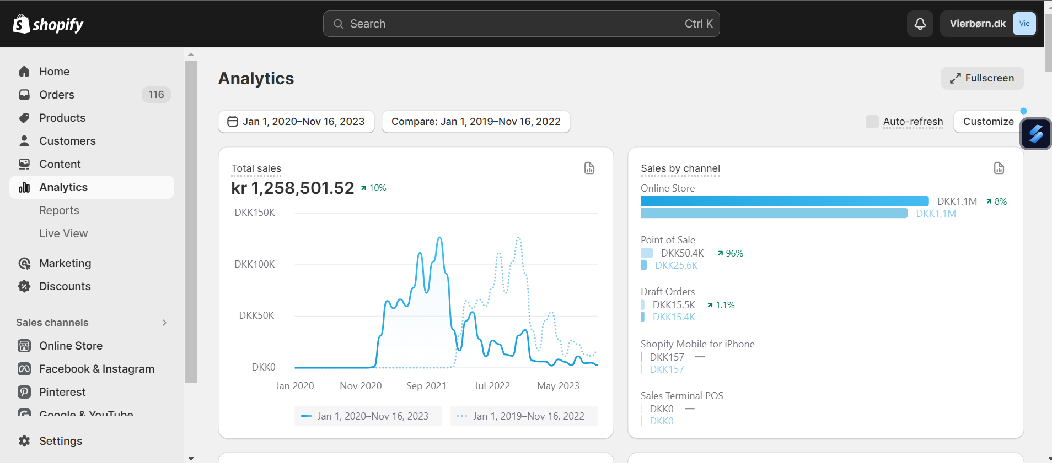This screenshot has width=1052, height=463.
Task: Click the Fullscreen button
Action: tap(982, 78)
